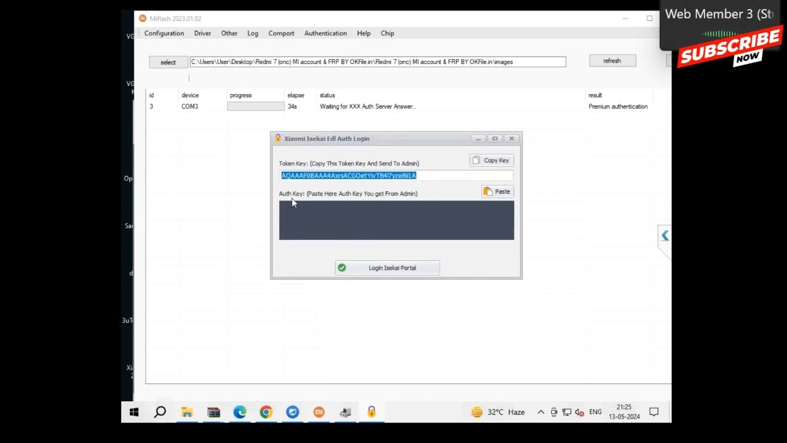Click the Paste button
Image resolution: width=787 pixels, height=443 pixels.
click(497, 191)
